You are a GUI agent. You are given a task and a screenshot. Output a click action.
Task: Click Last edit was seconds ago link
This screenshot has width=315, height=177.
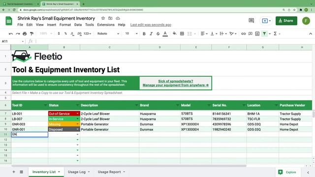coord(151,25)
